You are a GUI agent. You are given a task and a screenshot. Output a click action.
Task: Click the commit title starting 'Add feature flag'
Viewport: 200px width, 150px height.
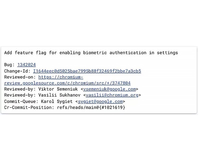[91, 53]
